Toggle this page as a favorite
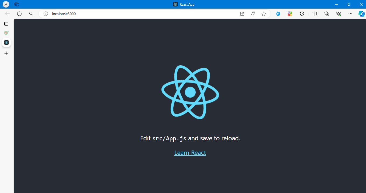Viewport: 366px width, 193px height. coord(263,14)
